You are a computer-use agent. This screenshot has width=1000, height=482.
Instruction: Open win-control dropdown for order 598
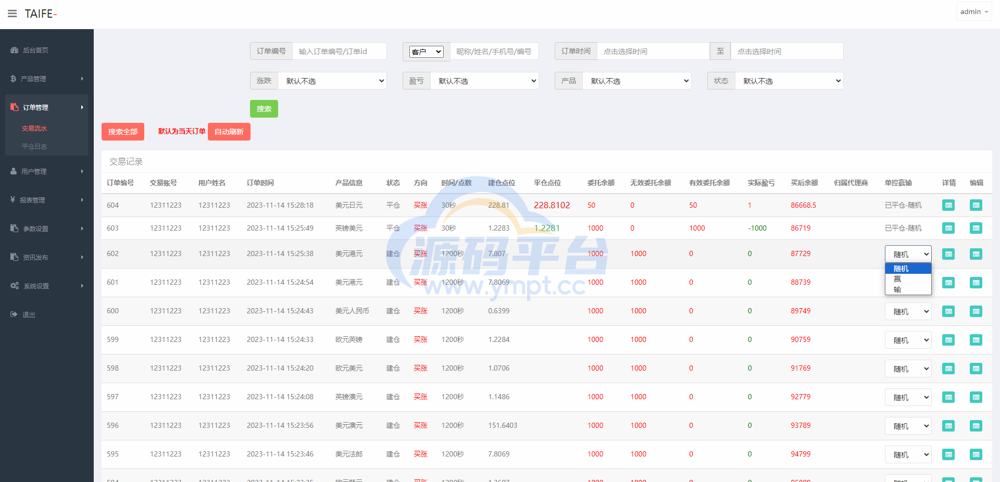point(908,369)
